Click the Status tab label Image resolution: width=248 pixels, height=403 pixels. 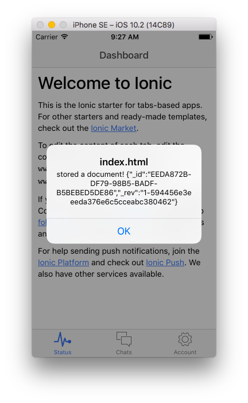[63, 352]
